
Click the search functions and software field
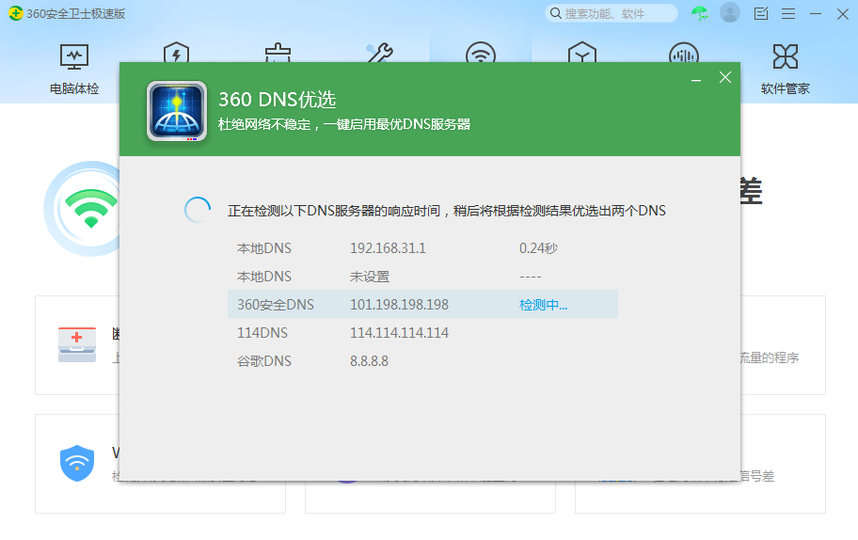[612, 13]
